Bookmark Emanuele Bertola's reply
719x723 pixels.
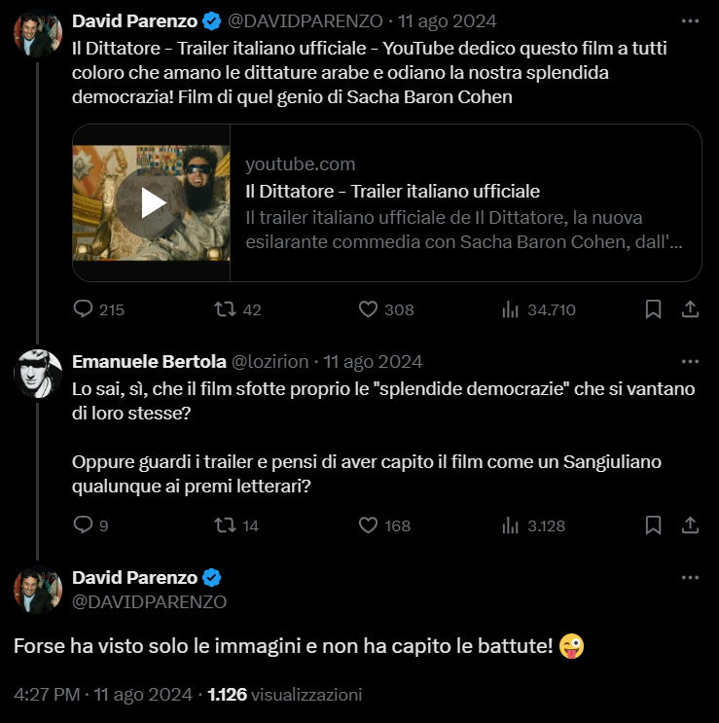click(x=654, y=525)
